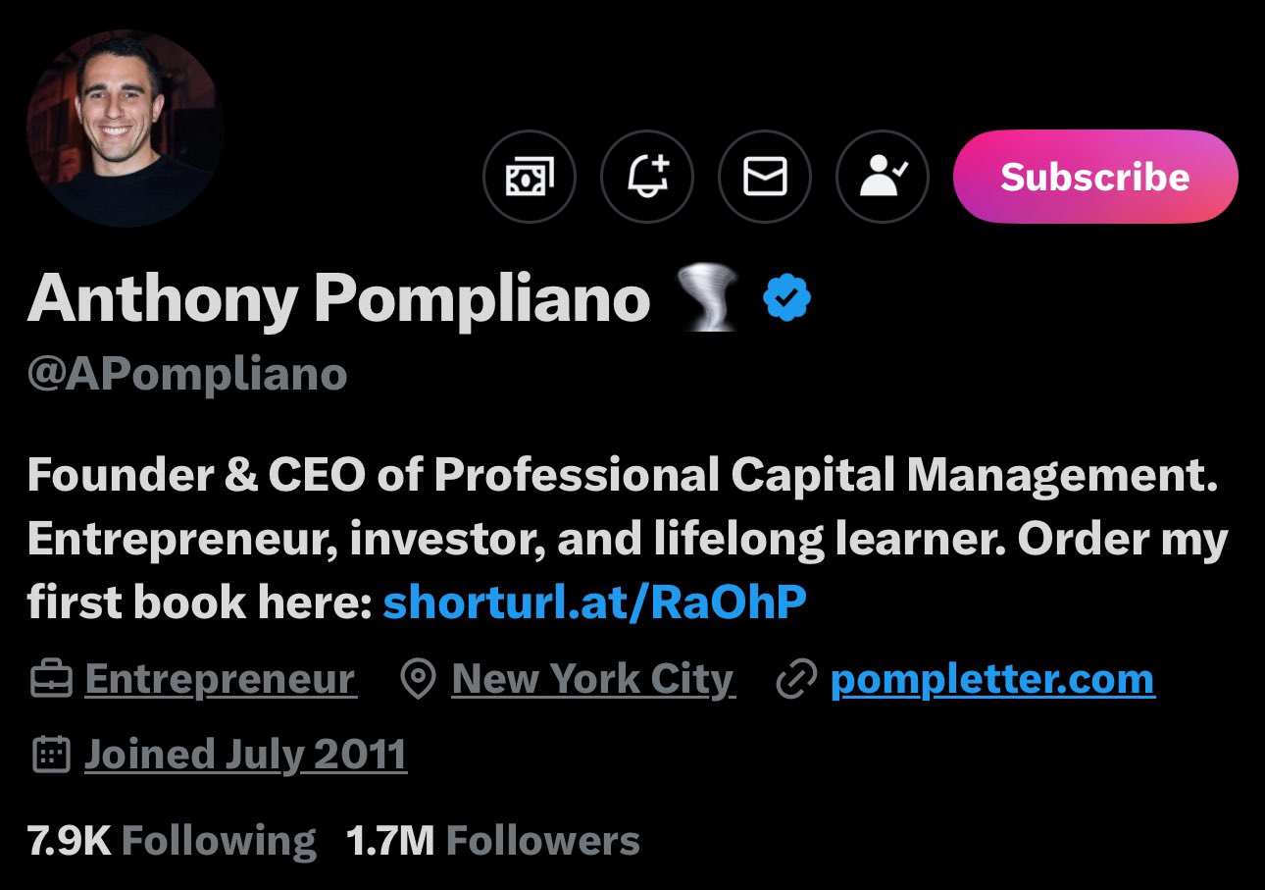The width and height of the screenshot is (1265, 890).
Task: Open the Entrepreneur category link
Action: pos(221,679)
